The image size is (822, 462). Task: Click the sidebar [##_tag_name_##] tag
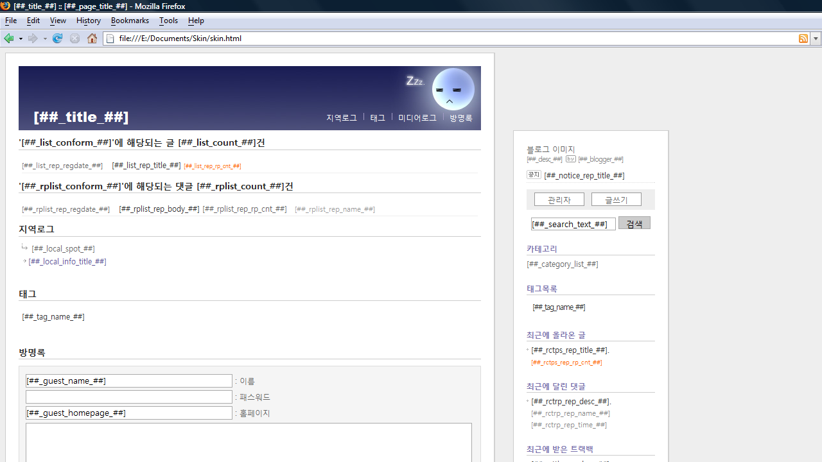(559, 307)
